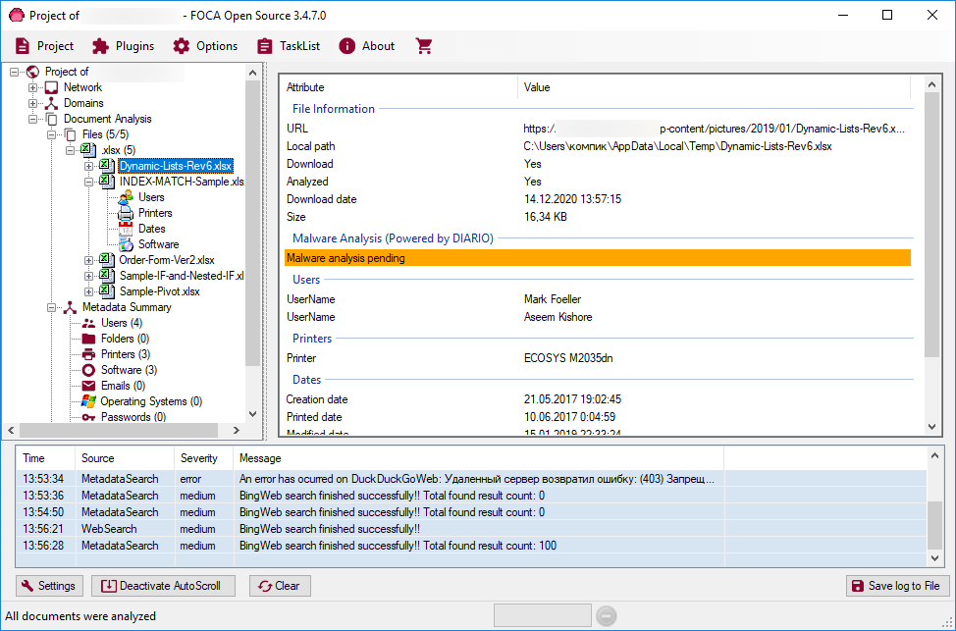
Task: Expand the Domains node
Action: point(33,104)
